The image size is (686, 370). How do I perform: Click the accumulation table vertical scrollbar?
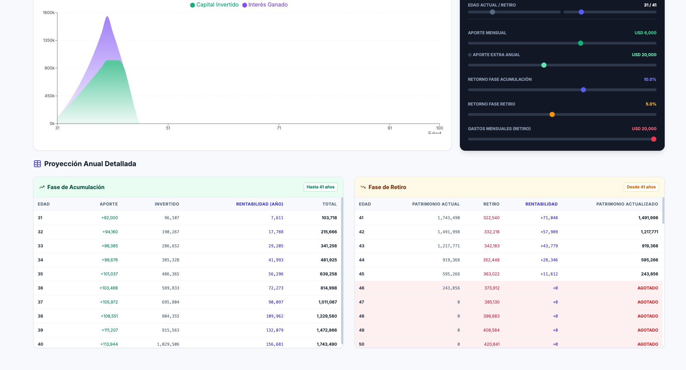[x=342, y=271]
